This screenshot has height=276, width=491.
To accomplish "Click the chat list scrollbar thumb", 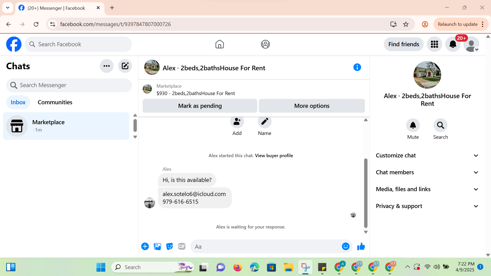I will coord(135,125).
